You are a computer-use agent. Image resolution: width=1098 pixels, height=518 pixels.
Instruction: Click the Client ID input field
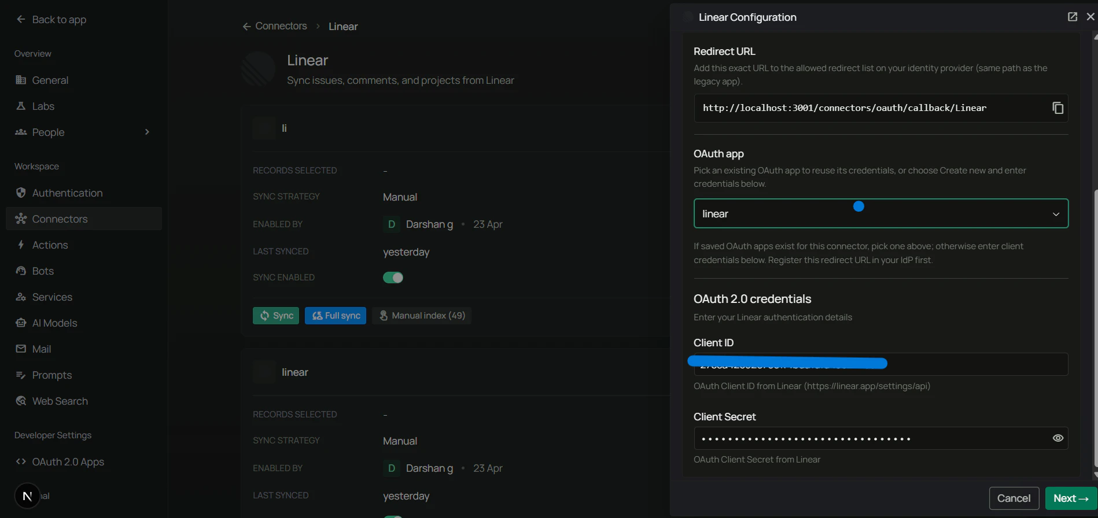880,364
